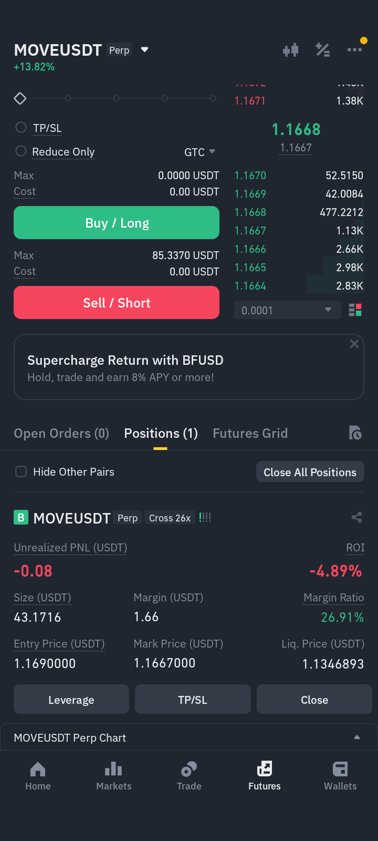Open the three-dot more options menu

tap(354, 49)
